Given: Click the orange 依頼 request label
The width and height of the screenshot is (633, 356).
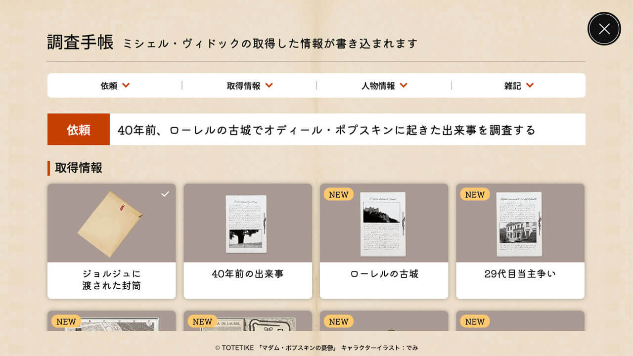Looking at the screenshot, I should (79, 130).
